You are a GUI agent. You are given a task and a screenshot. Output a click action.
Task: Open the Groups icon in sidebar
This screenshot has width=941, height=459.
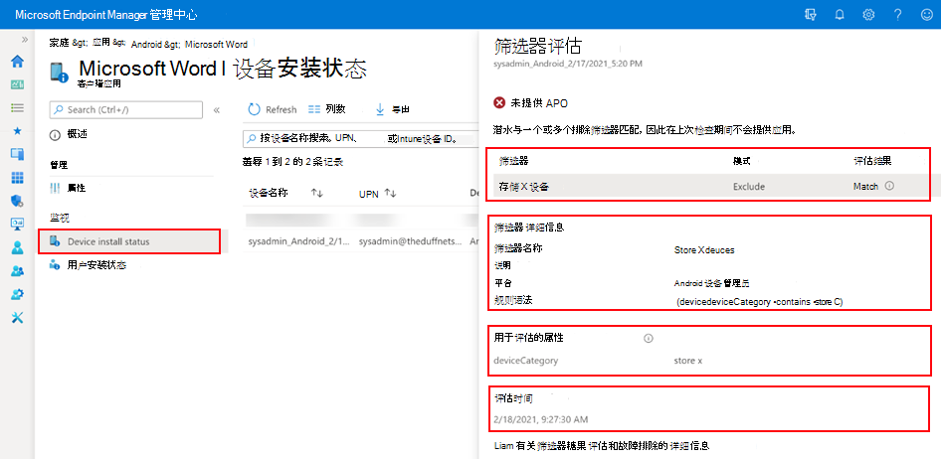pyautogui.click(x=17, y=271)
